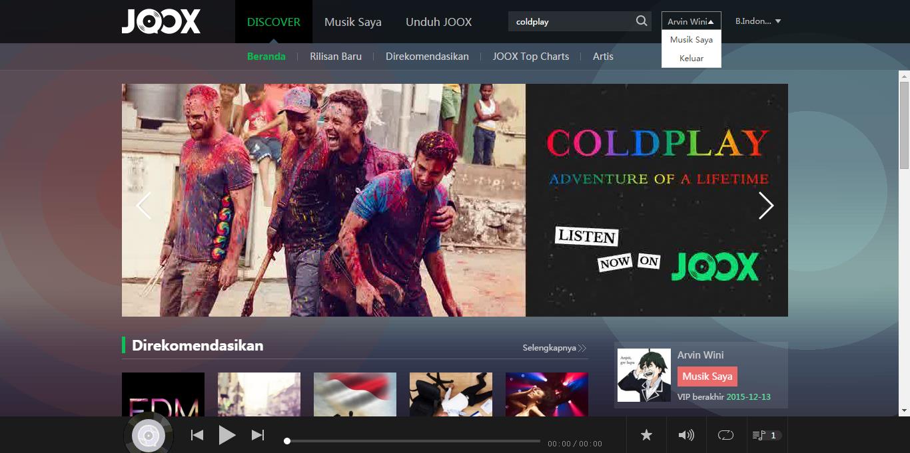Expand the Arvin Wini account dropdown

click(x=691, y=21)
